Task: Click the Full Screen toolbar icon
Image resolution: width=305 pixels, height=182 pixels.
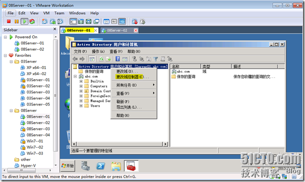Action: [81, 22]
